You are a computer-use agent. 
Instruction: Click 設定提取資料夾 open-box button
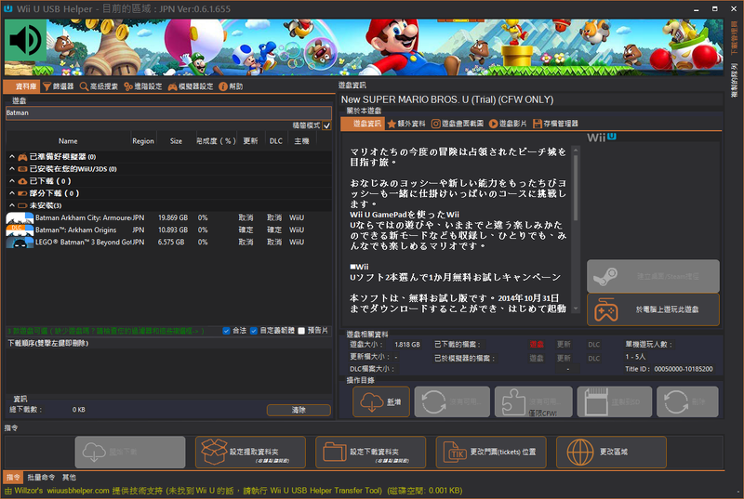(x=250, y=453)
